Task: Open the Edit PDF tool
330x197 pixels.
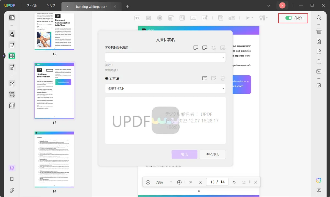Action: click(12, 45)
